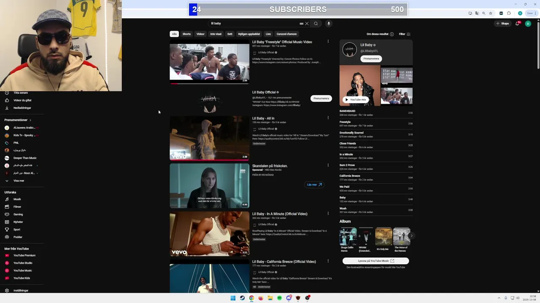Screen dimensions: 540x303
Task: Show next albums with carousel arrow
Action: coord(411,236)
